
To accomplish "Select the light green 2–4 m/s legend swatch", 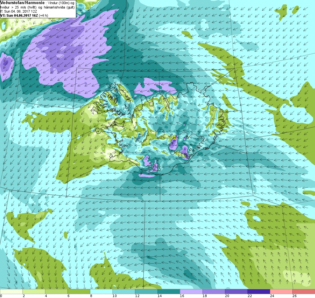I will (34, 292).
